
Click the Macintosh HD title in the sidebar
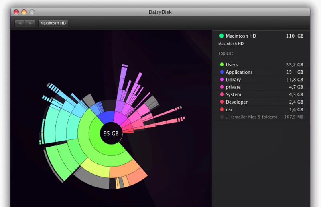241,36
